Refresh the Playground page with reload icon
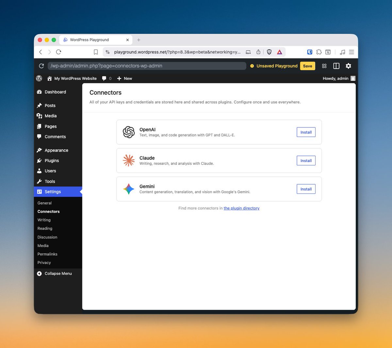 (x=41, y=66)
